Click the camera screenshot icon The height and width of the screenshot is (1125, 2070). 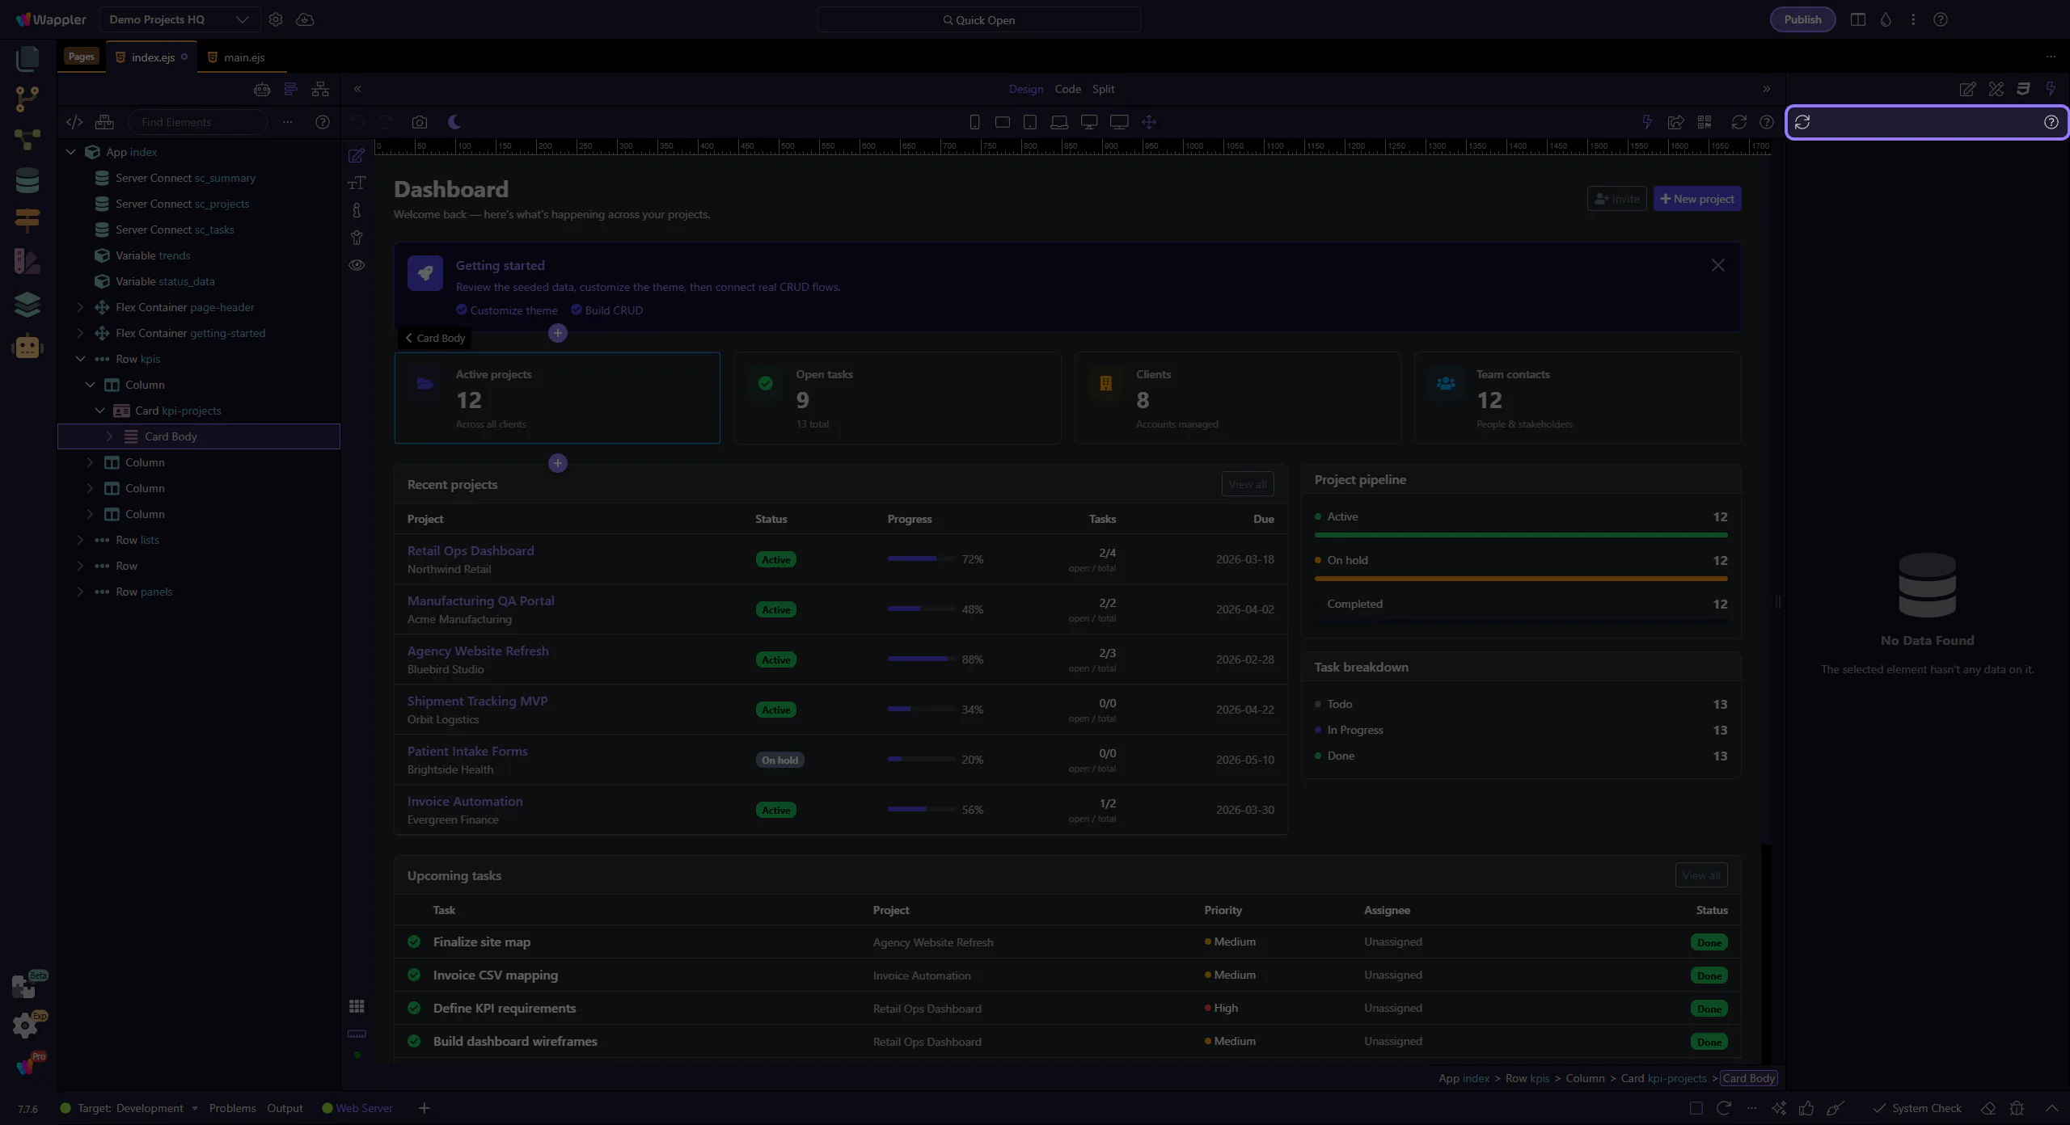[x=419, y=122]
